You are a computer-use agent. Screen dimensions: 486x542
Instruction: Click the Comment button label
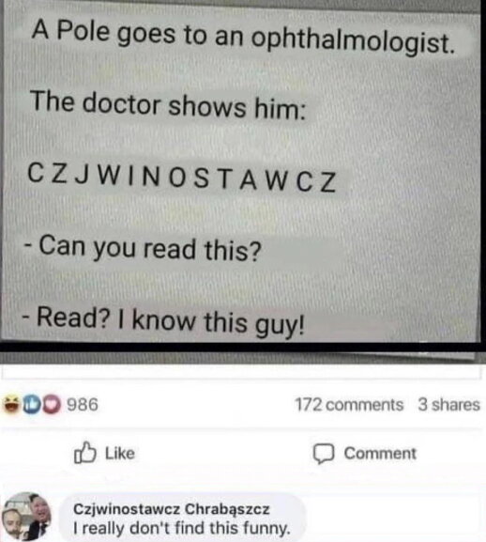tap(380, 453)
